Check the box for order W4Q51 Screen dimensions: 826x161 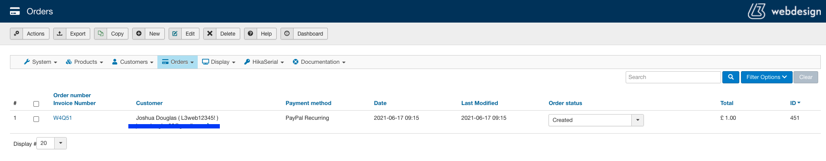[x=36, y=119]
